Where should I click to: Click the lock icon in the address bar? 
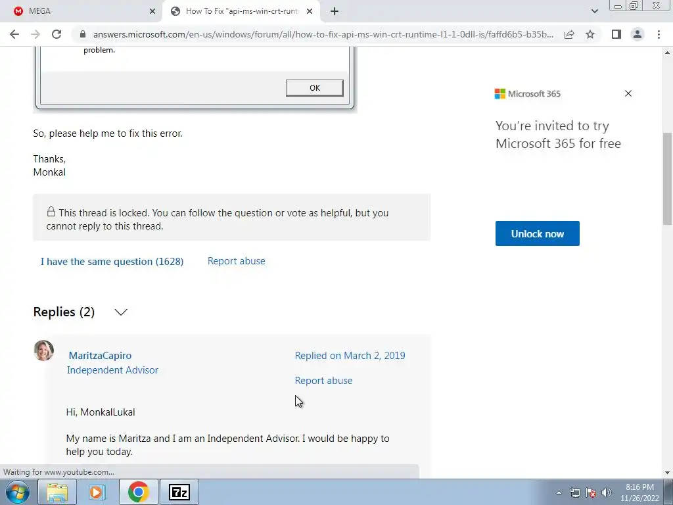click(83, 34)
